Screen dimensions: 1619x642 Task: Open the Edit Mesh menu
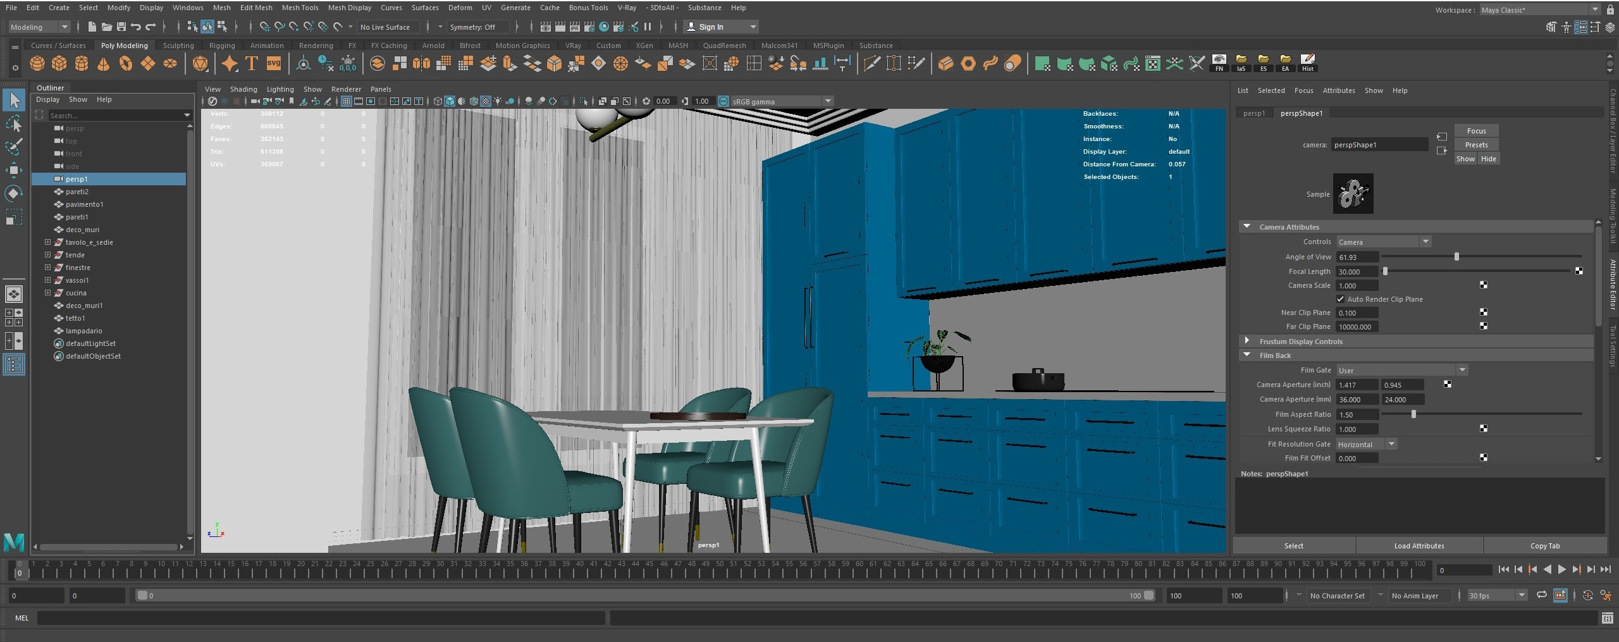[255, 8]
